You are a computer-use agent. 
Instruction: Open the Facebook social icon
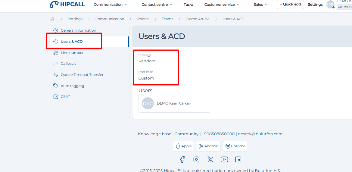pyautogui.click(x=182, y=159)
